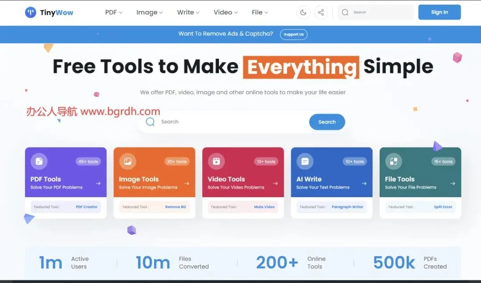The width and height of the screenshot is (481, 283).
Task: Click the arrow on the Image Tools card
Action: tap(187, 183)
